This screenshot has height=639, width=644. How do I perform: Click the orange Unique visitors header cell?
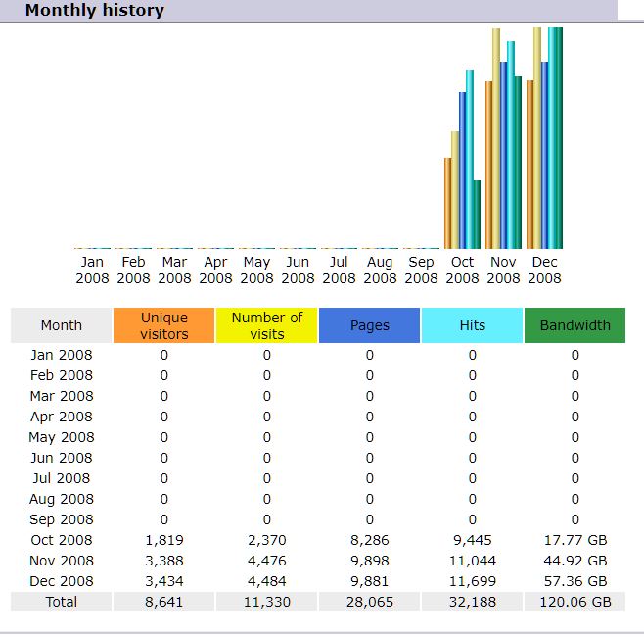coord(163,325)
